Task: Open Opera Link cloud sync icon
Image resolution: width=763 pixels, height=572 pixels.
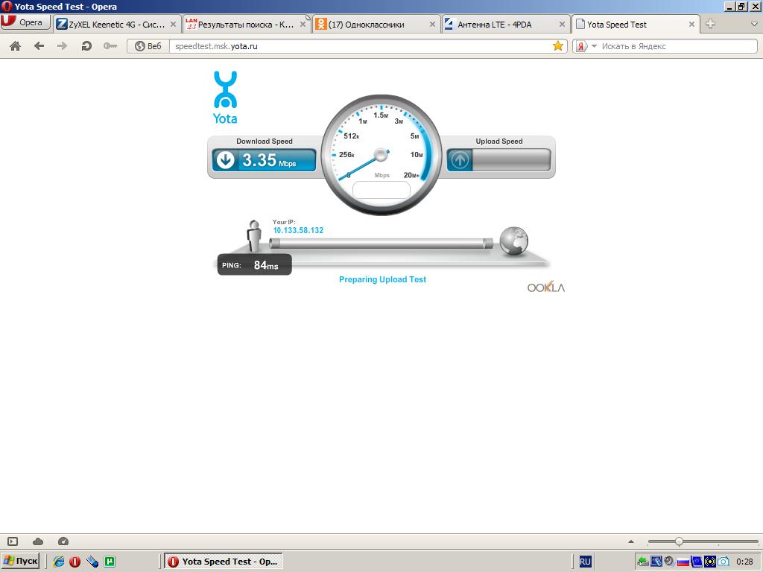Action: 38,541
